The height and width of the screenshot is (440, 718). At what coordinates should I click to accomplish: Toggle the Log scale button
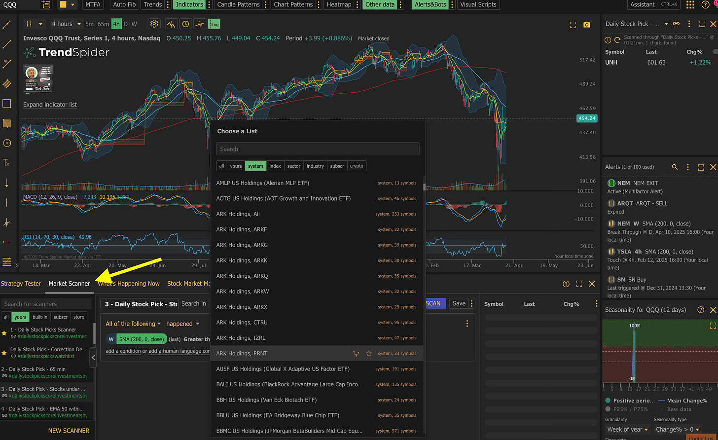pyautogui.click(x=214, y=24)
